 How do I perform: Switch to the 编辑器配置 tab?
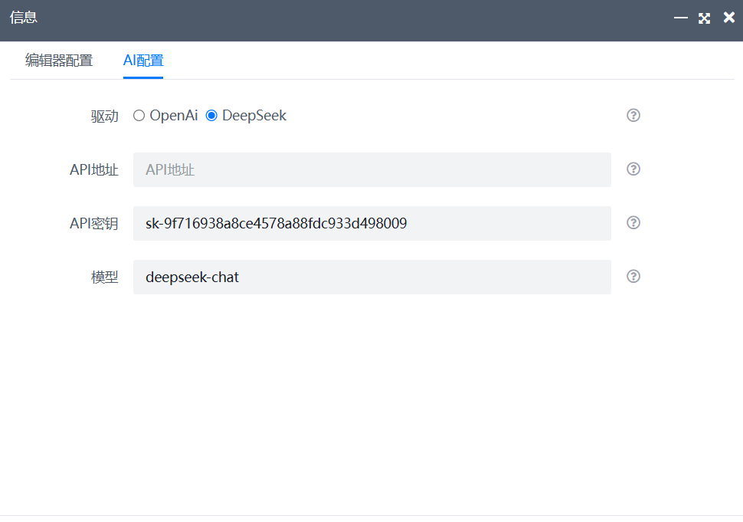coord(59,61)
